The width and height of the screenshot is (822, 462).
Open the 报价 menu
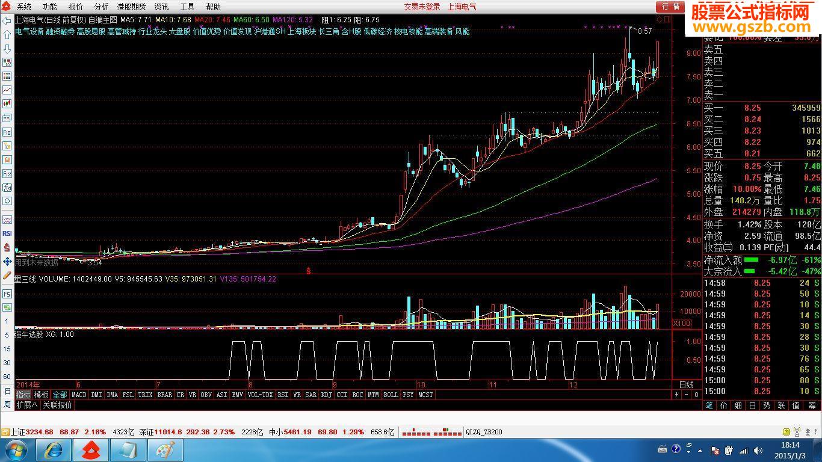pyautogui.click(x=76, y=7)
